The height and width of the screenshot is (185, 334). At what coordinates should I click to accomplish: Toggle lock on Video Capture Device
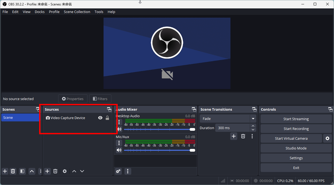[107, 118]
